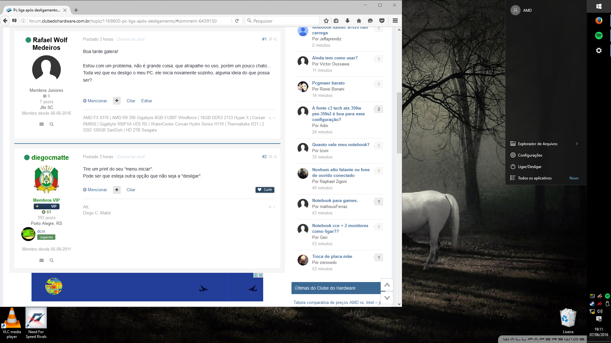The width and height of the screenshot is (611, 343).
Task: Open a new Firefox tab
Action: (x=76, y=10)
